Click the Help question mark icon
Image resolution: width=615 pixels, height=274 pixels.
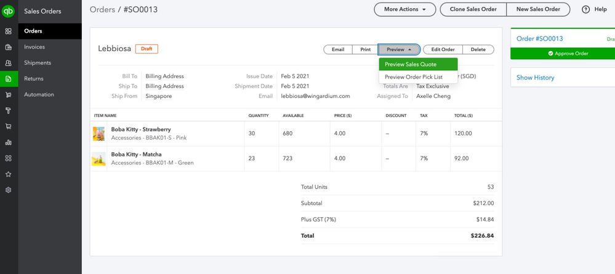coord(585,9)
